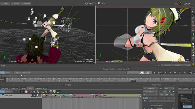
Task: Switch to the Navigator tab
Action: [5, 88]
